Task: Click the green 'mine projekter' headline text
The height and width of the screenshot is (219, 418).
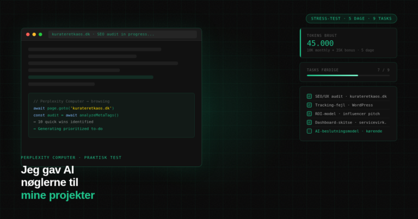Action: click(x=58, y=195)
